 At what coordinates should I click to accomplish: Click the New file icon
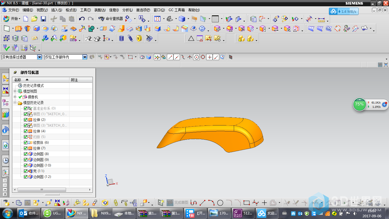point(26,19)
